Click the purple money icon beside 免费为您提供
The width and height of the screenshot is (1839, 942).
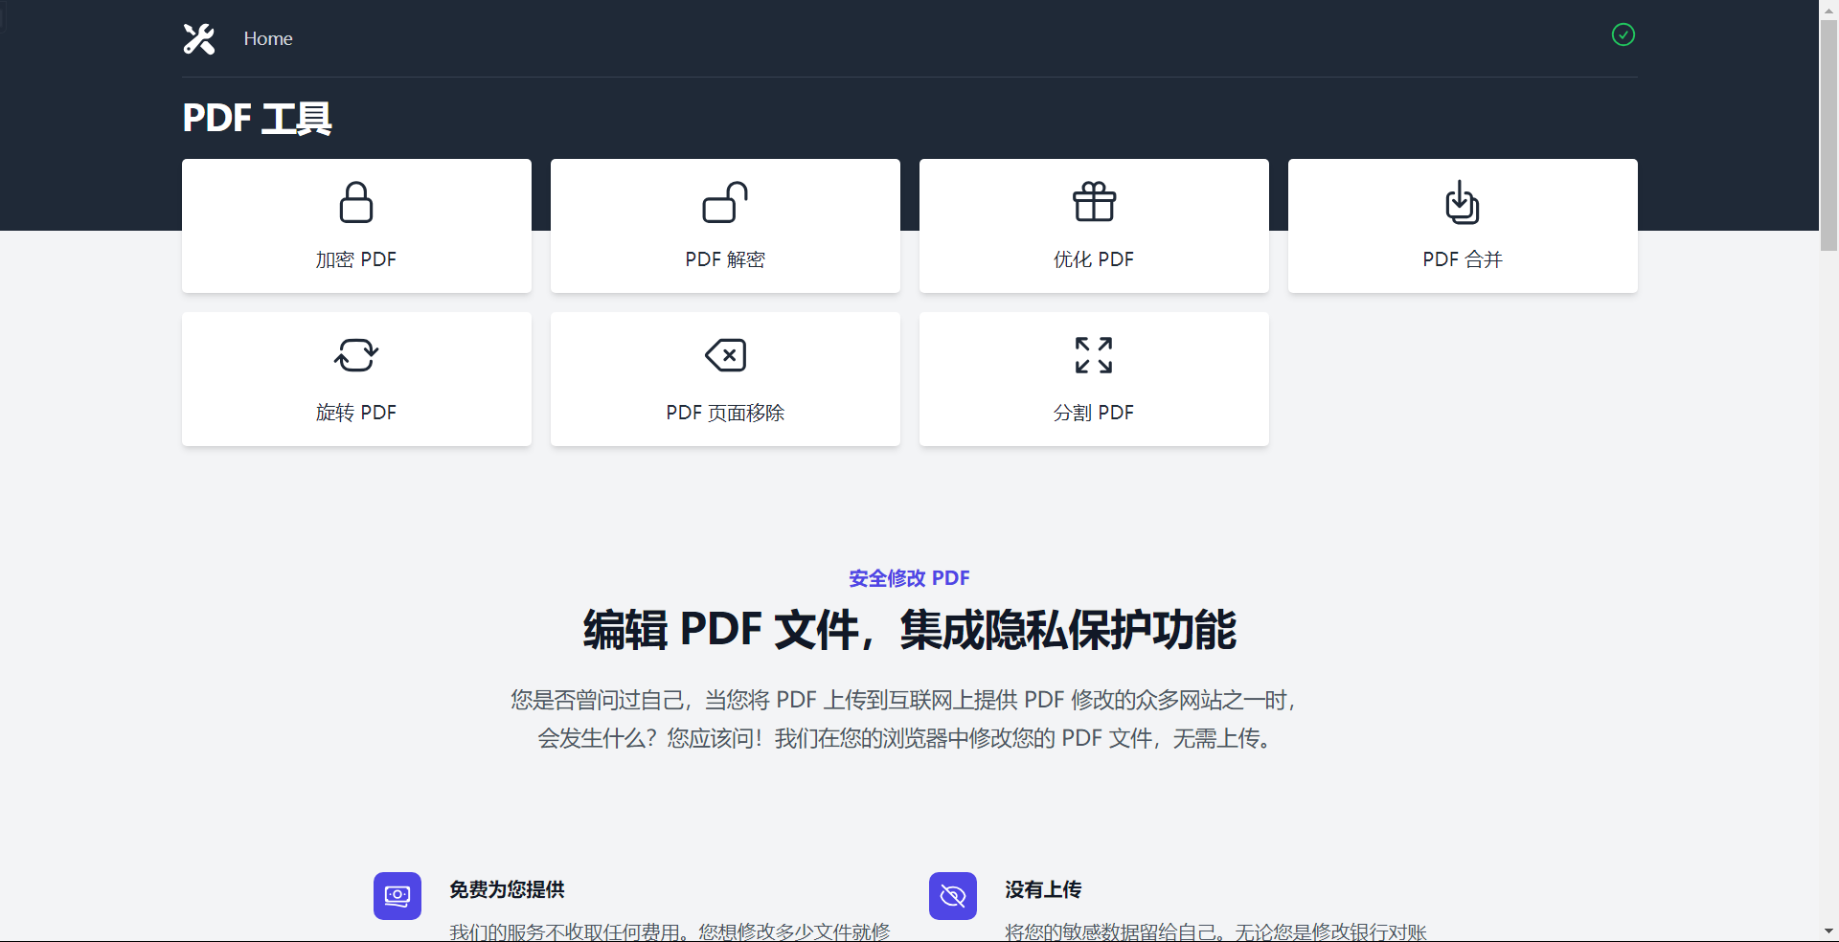[x=397, y=896]
